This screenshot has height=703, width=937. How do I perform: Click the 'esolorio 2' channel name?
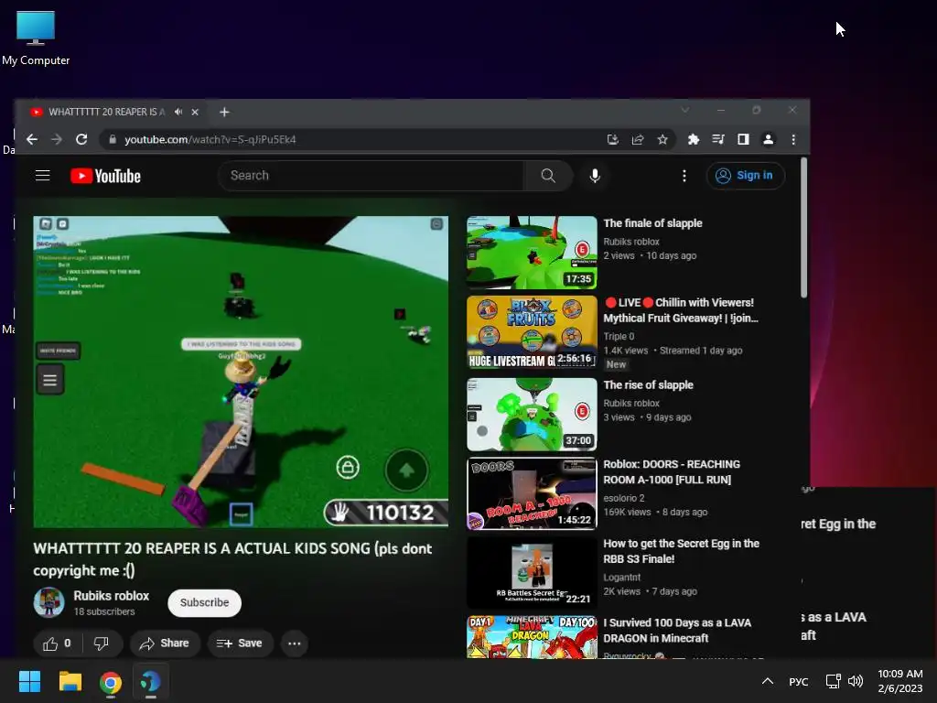click(x=624, y=498)
